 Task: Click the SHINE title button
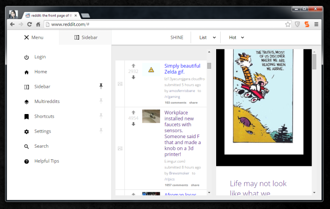click(177, 38)
